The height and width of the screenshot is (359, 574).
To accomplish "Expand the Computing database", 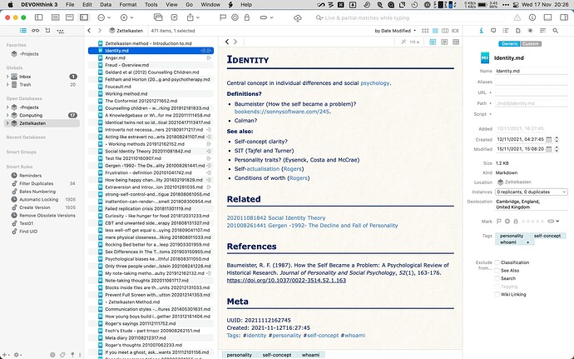I will coord(7,115).
